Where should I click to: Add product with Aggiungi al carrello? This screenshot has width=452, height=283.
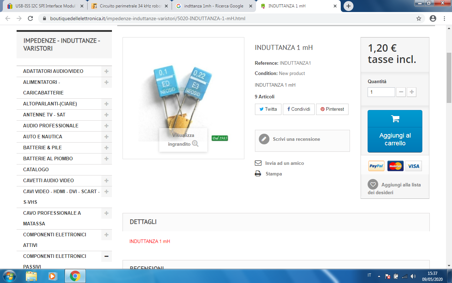click(395, 131)
